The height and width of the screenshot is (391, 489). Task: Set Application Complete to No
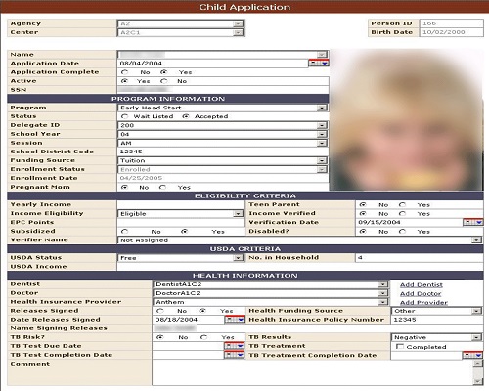[x=124, y=72]
